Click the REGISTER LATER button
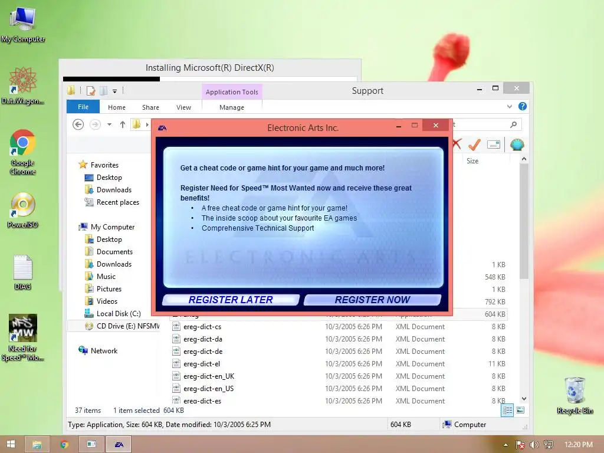Viewport: 604px width, 453px height. 231,300
